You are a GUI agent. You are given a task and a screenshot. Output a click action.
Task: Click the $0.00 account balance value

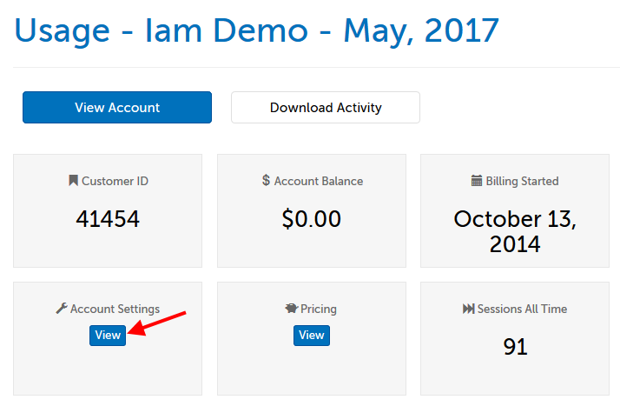(x=311, y=219)
